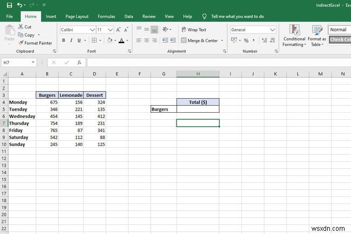351x234 pixels.
Task: Click Merge & Center button
Action: (199, 40)
